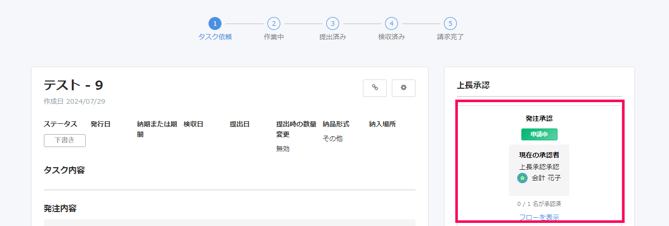Click the 現在の承認者 label
This screenshot has height=226, width=669.
click(x=539, y=155)
